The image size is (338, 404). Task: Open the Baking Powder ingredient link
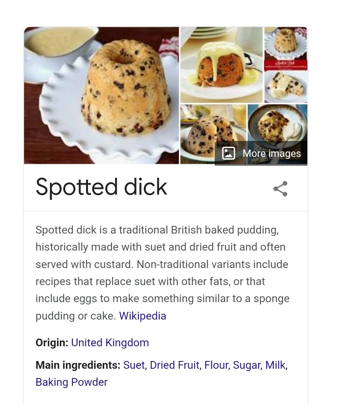71,382
